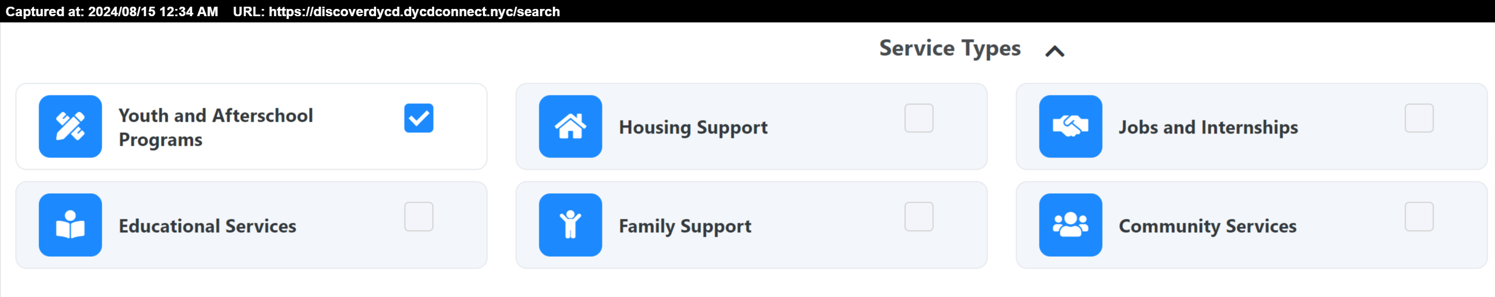
Task: Click the child figure Family Support icon
Action: (571, 225)
